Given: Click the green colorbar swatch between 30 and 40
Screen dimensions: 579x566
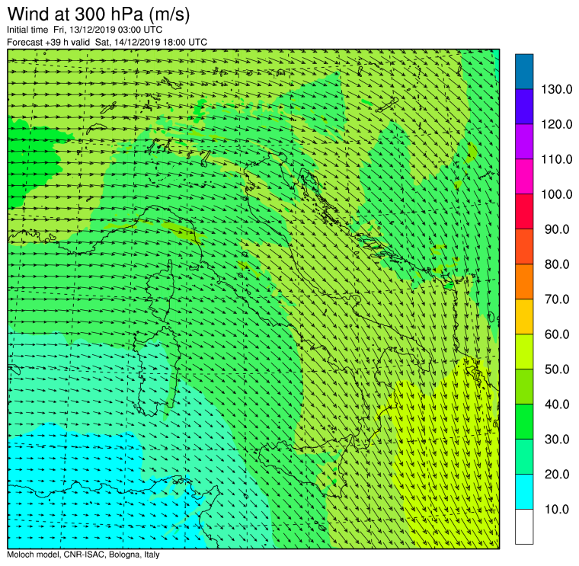Looking at the screenshot, I should point(524,421).
